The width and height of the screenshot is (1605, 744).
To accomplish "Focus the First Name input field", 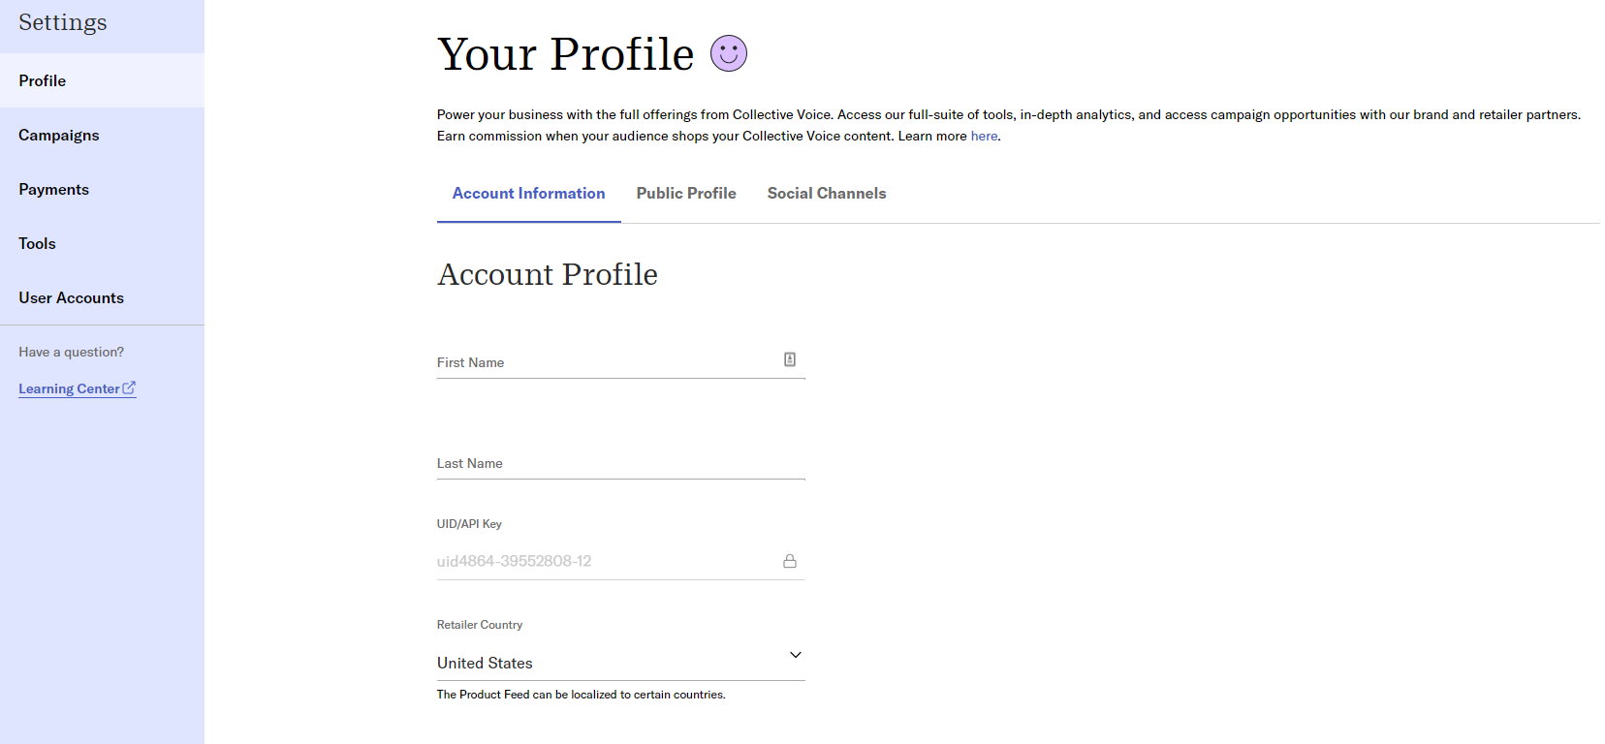I will [x=621, y=361].
